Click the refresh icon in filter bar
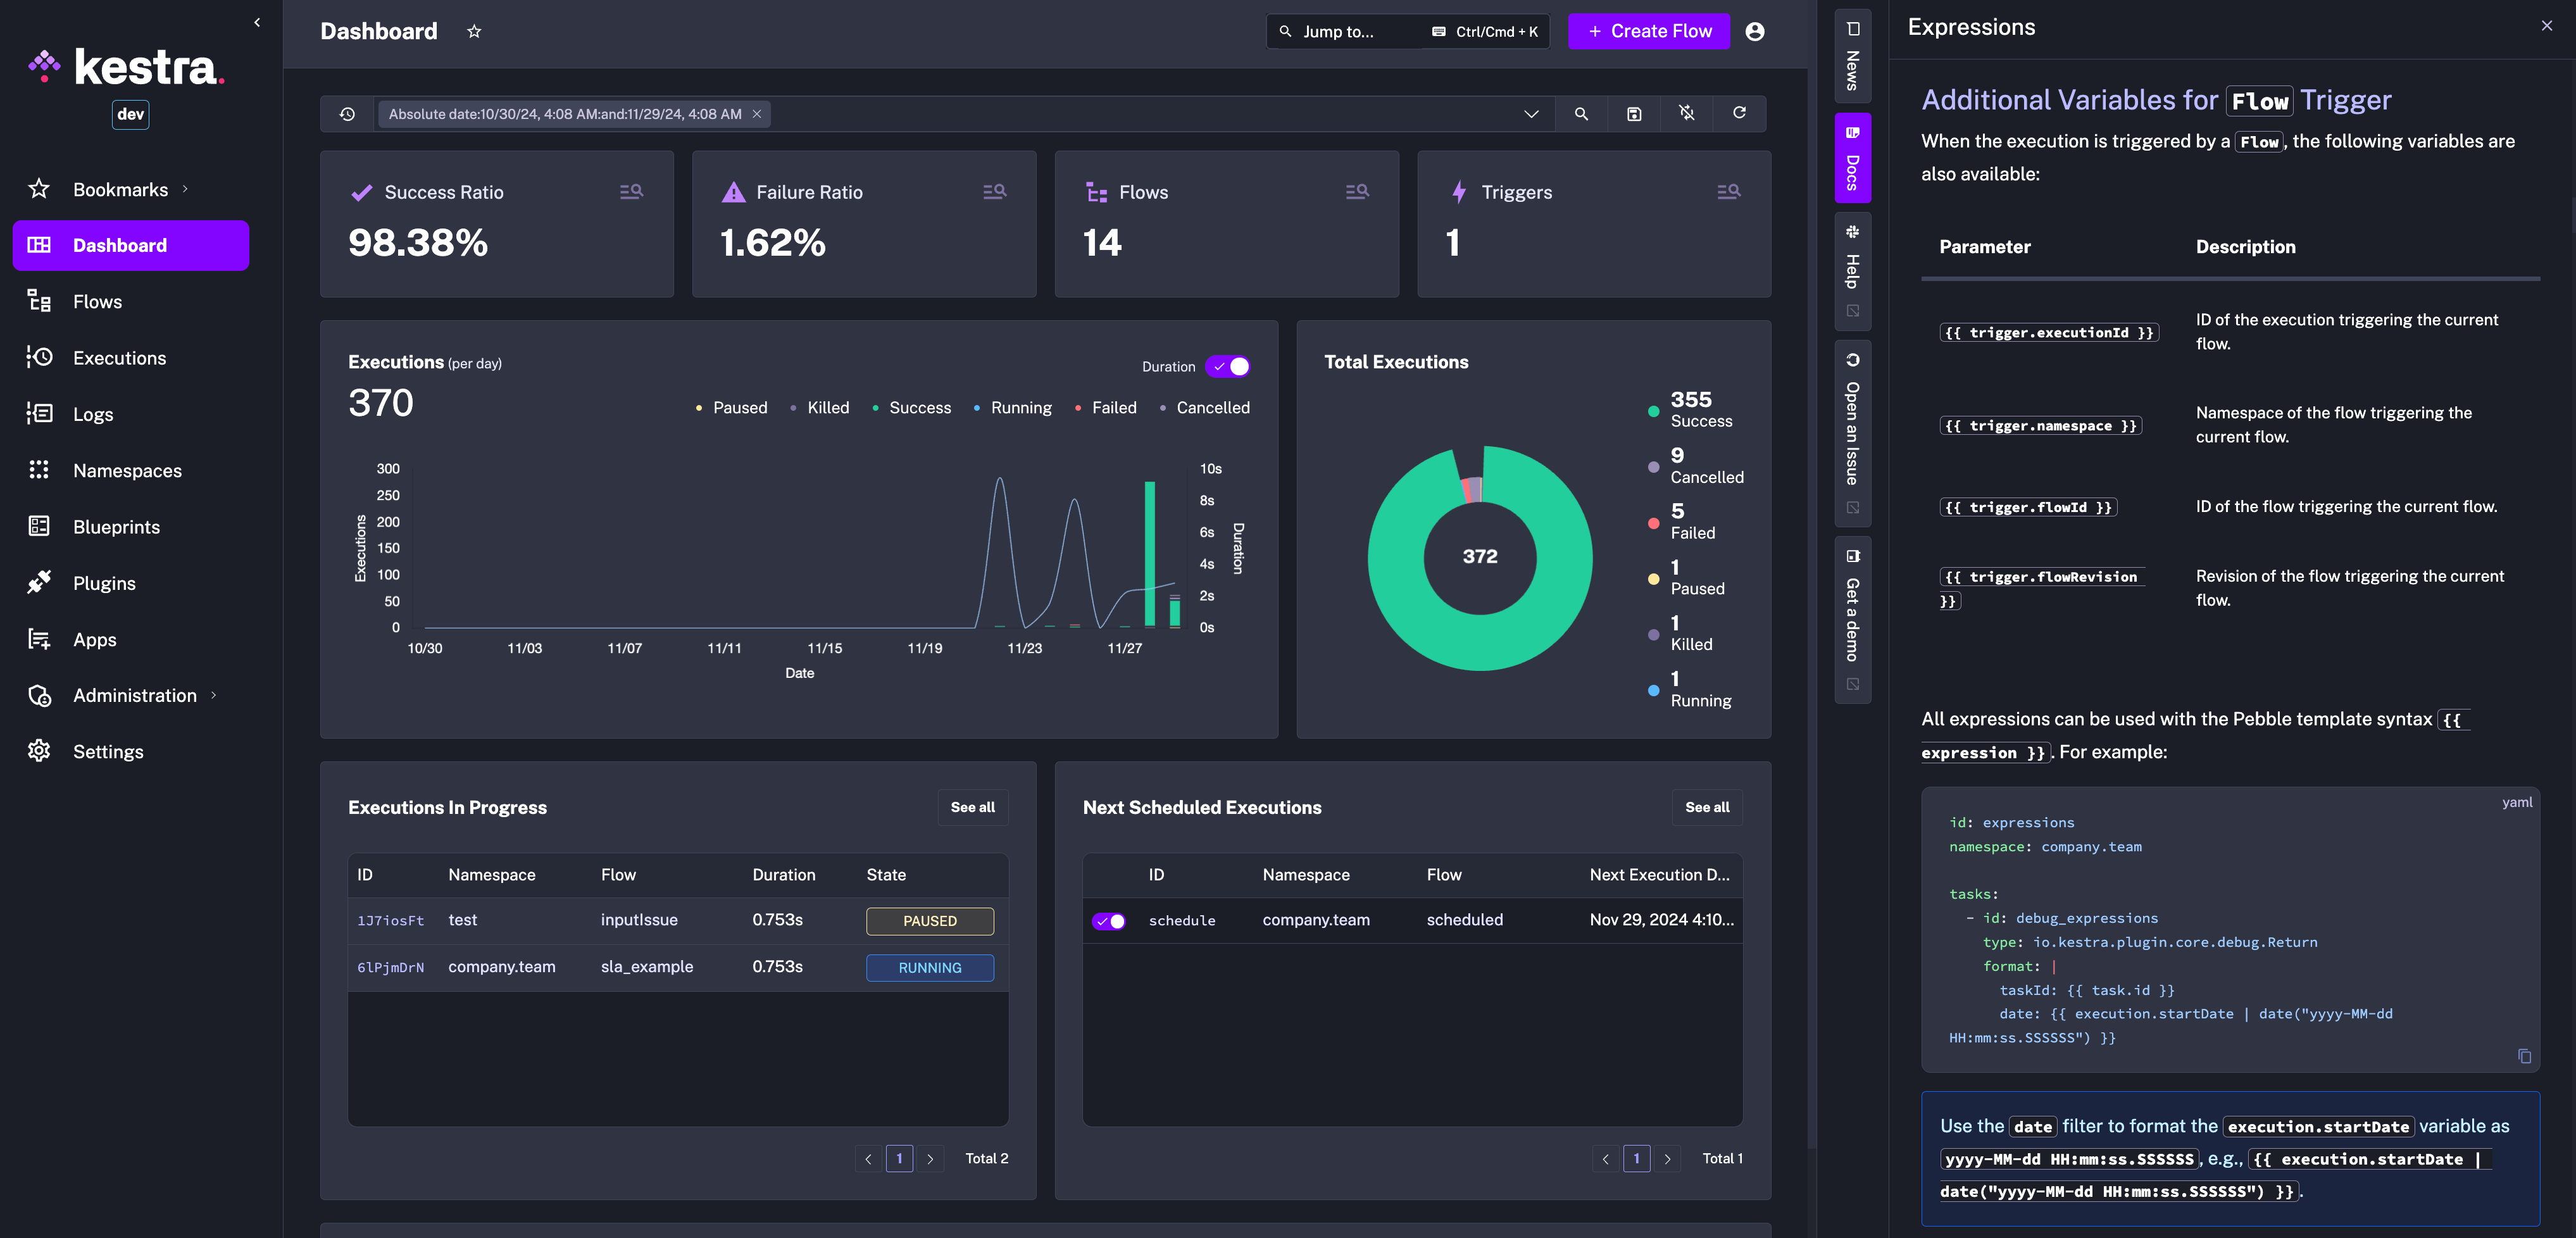The height and width of the screenshot is (1238, 2576). coord(1739,113)
